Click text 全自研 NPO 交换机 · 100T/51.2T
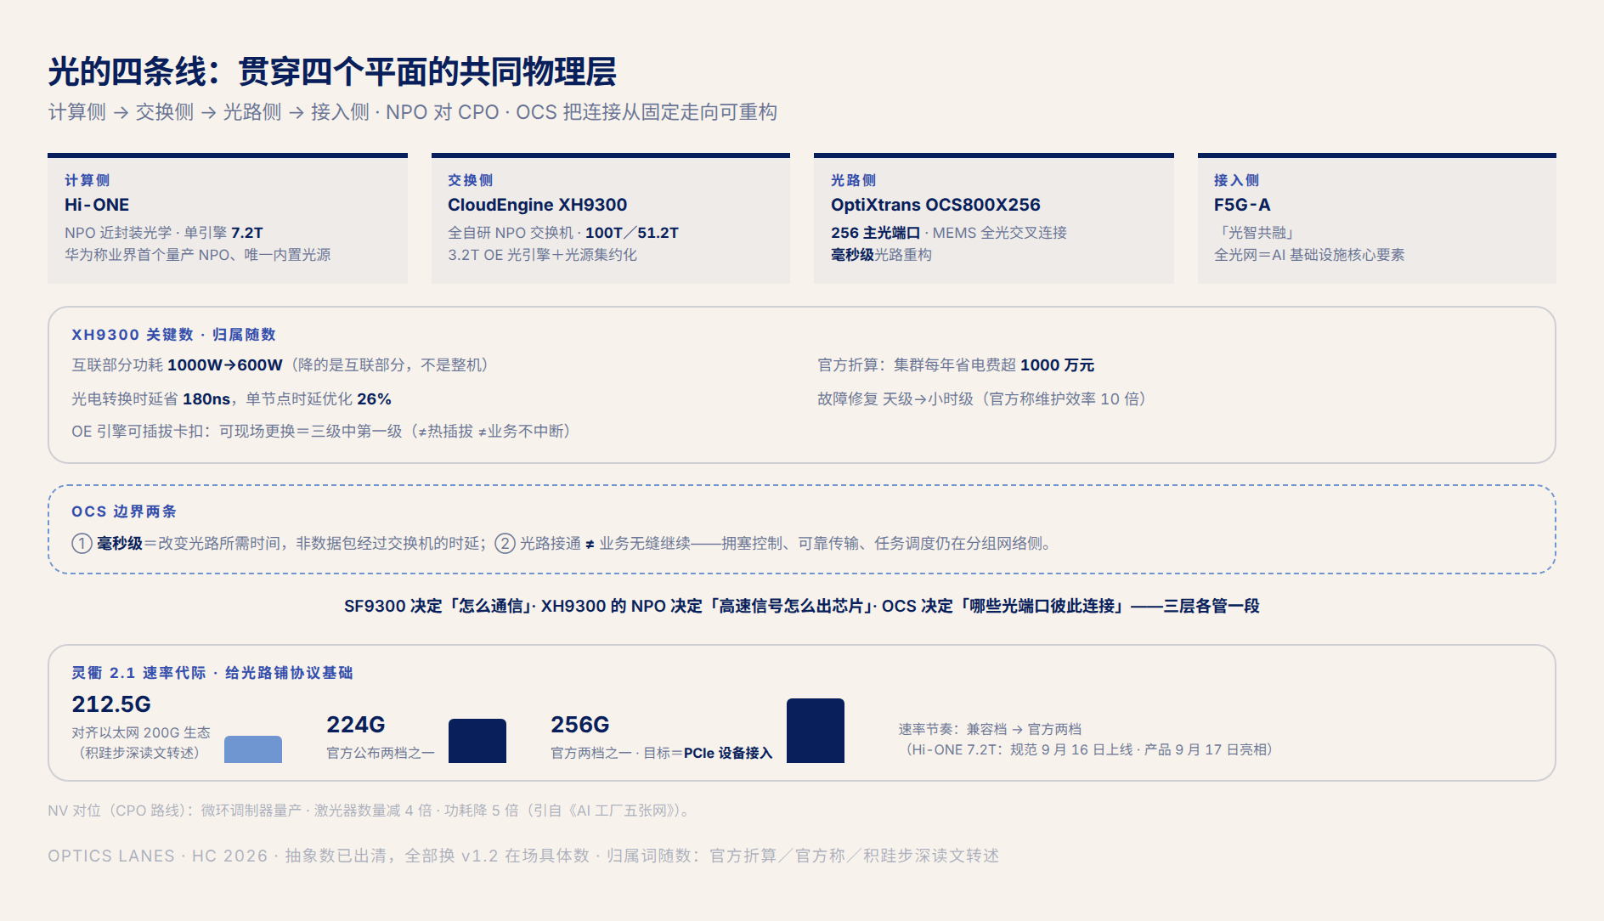This screenshot has height=921, width=1604. [563, 233]
